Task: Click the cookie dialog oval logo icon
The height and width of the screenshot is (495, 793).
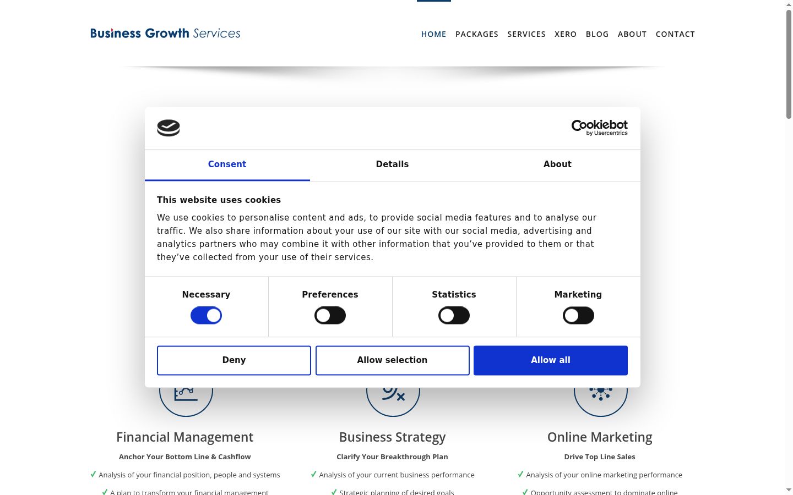Action: click(169, 128)
